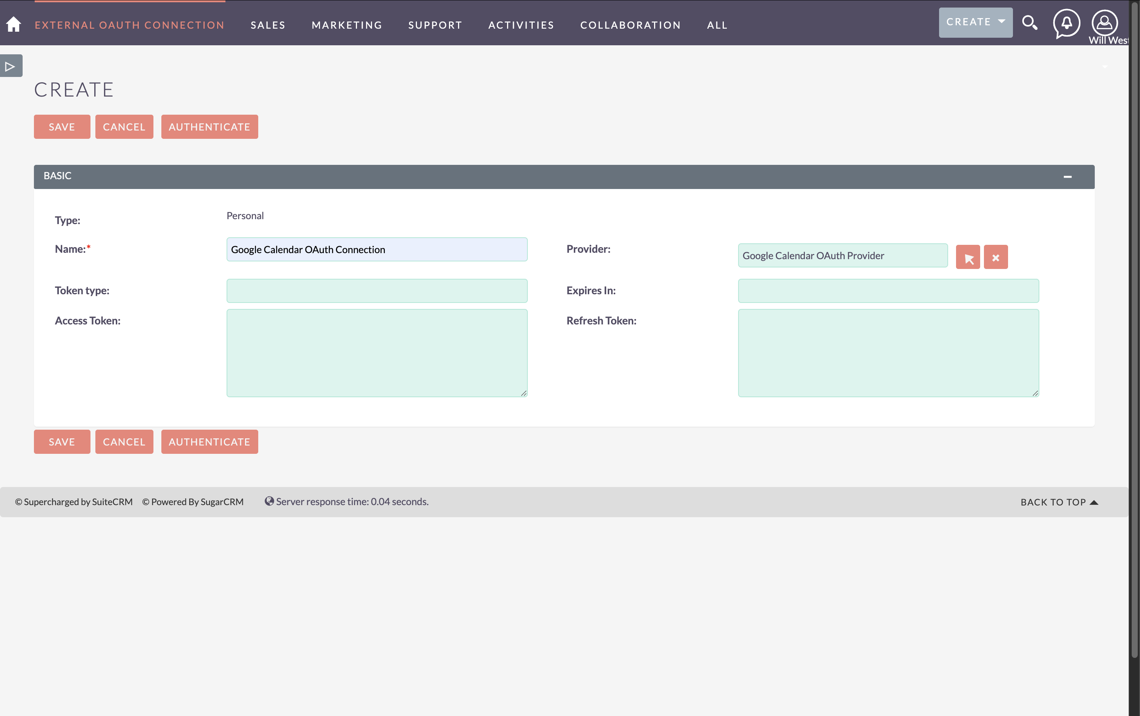Click the Refresh Token text area

pyautogui.click(x=888, y=353)
